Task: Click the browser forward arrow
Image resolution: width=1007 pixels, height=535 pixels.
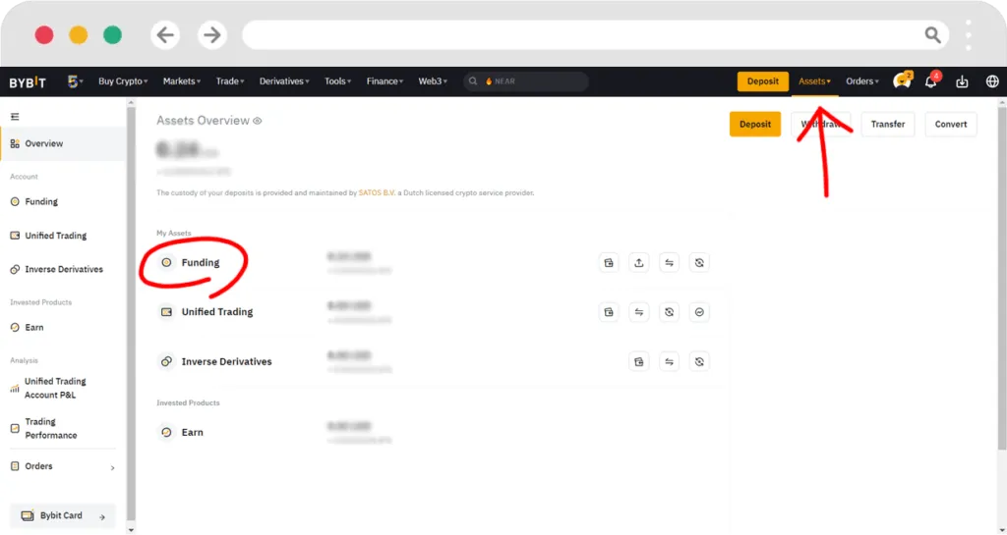Action: pyautogui.click(x=212, y=34)
